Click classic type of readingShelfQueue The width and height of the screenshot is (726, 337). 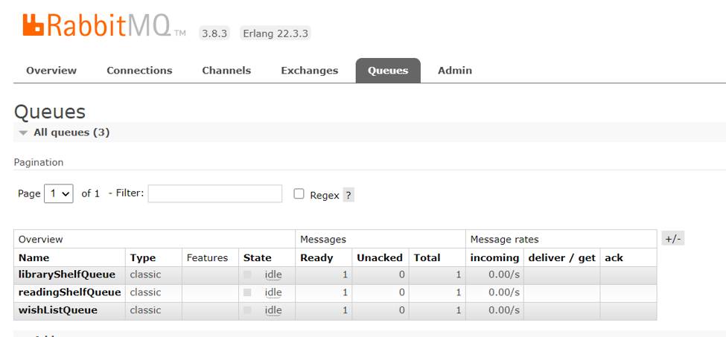[145, 292]
